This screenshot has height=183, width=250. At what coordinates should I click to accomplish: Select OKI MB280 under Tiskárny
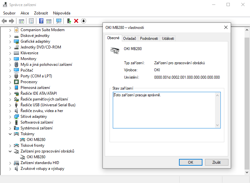[x=36, y=140]
